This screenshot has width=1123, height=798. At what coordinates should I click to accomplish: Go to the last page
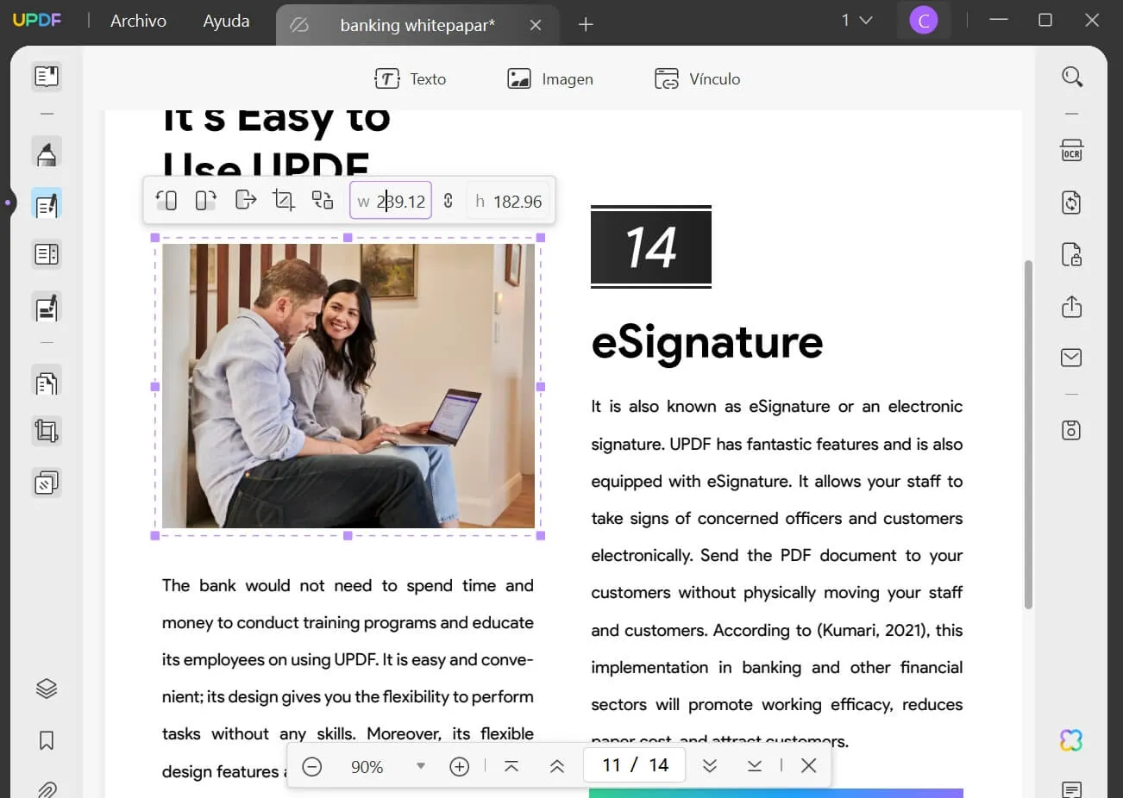coord(755,766)
